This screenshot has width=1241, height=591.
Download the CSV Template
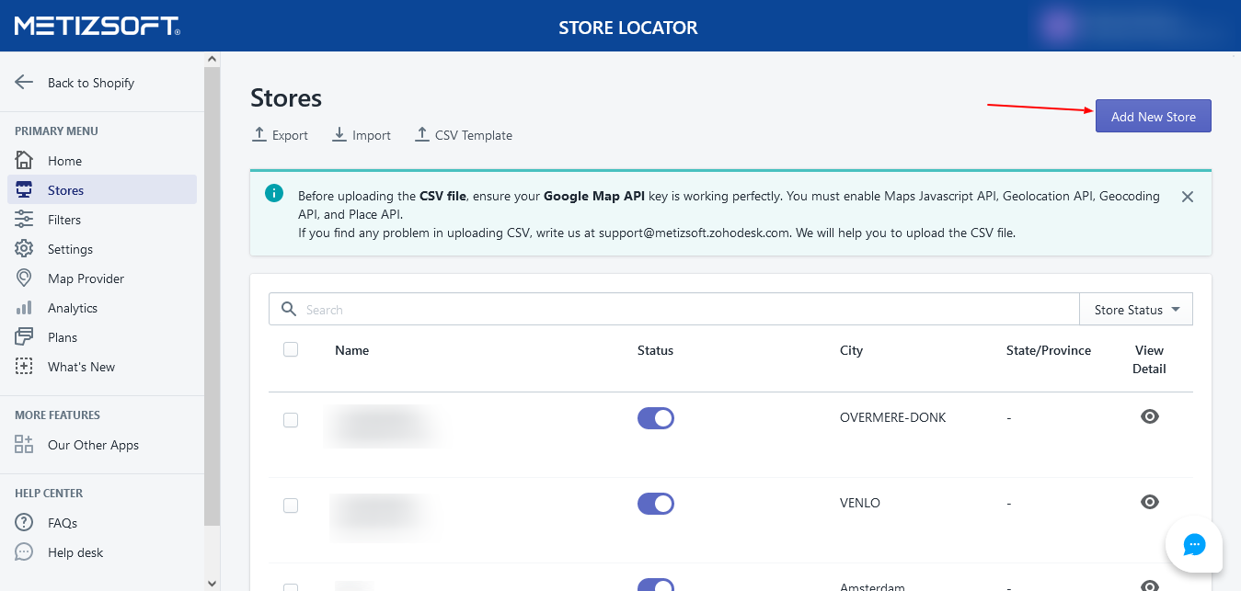(x=464, y=135)
